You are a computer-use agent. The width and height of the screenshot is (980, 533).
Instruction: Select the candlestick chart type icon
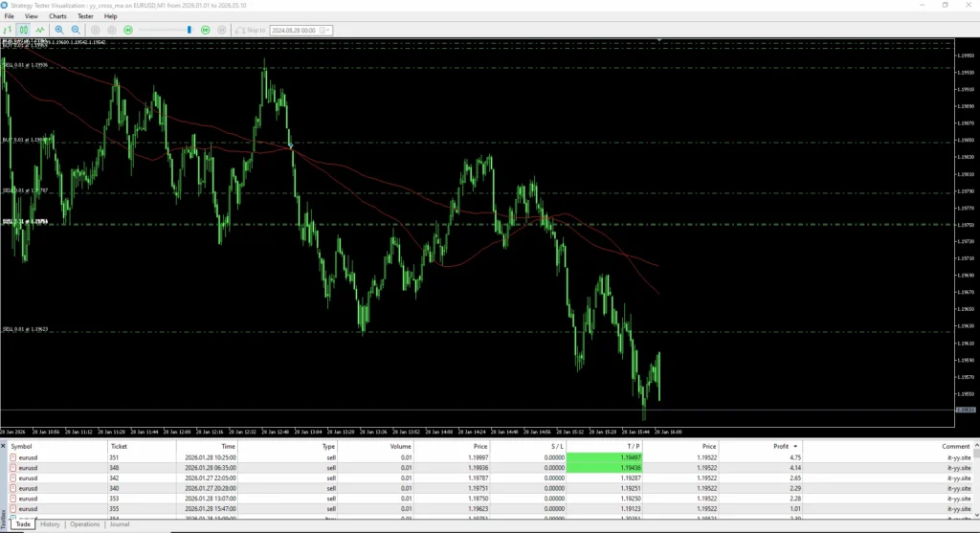(24, 30)
